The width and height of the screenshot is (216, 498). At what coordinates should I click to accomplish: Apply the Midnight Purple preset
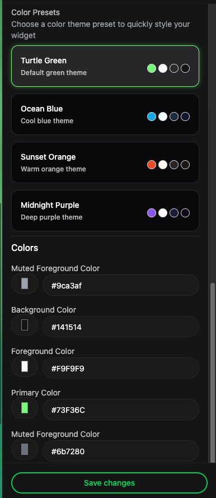(105, 211)
